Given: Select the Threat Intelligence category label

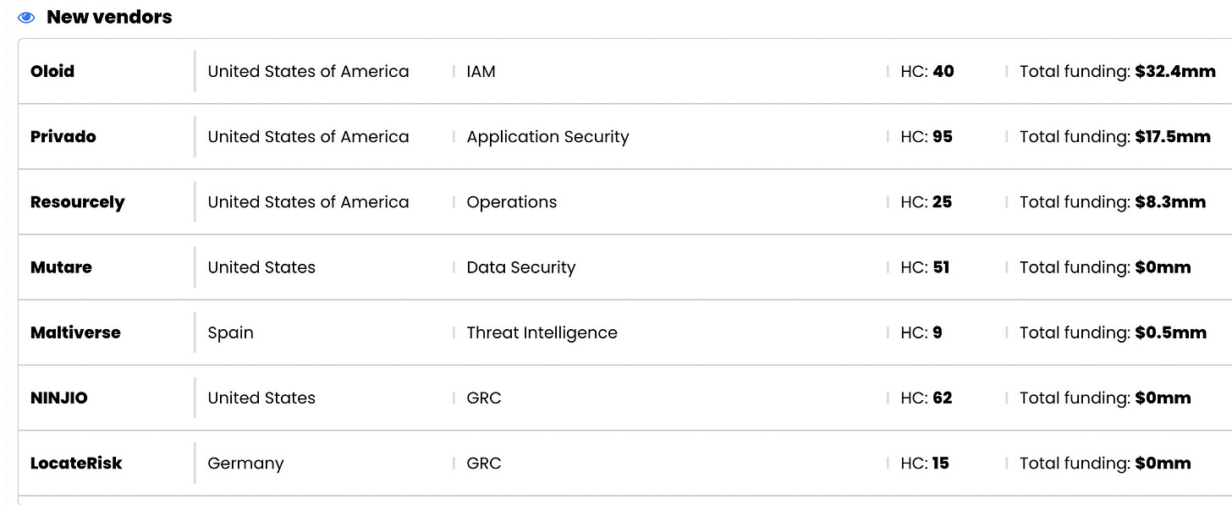Looking at the screenshot, I should click(542, 333).
